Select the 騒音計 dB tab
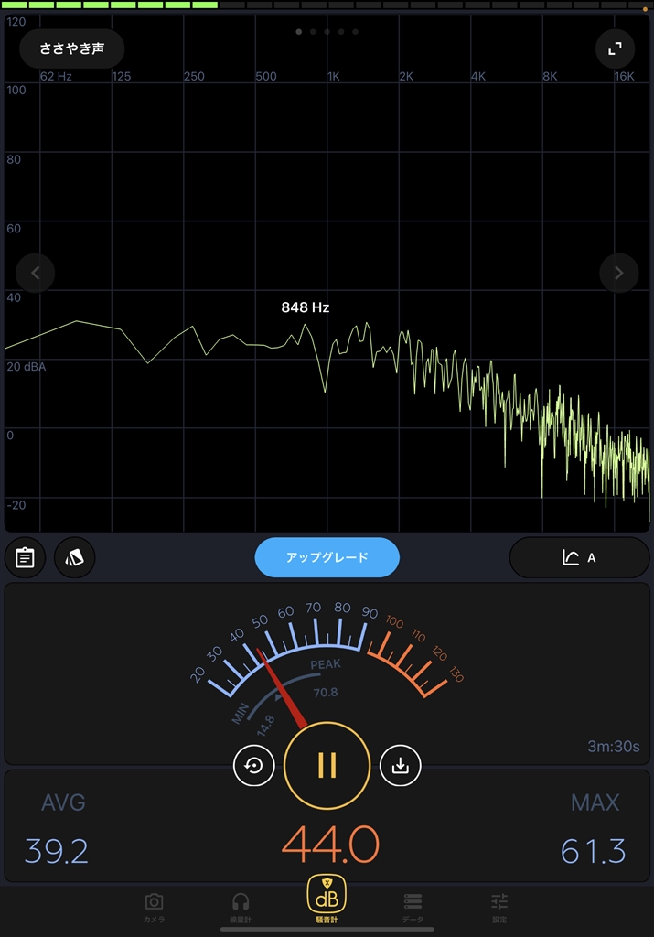 [327, 902]
